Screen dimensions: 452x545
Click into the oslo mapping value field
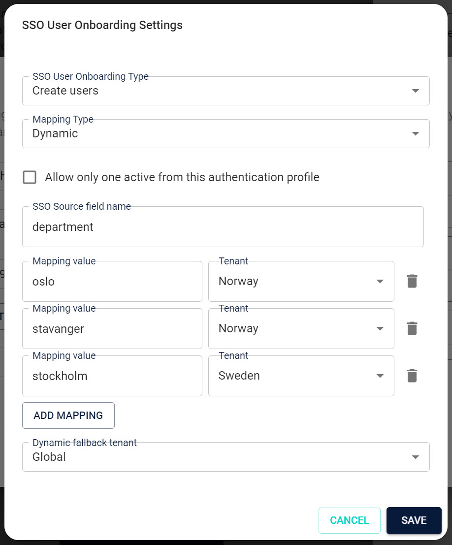coord(112,281)
